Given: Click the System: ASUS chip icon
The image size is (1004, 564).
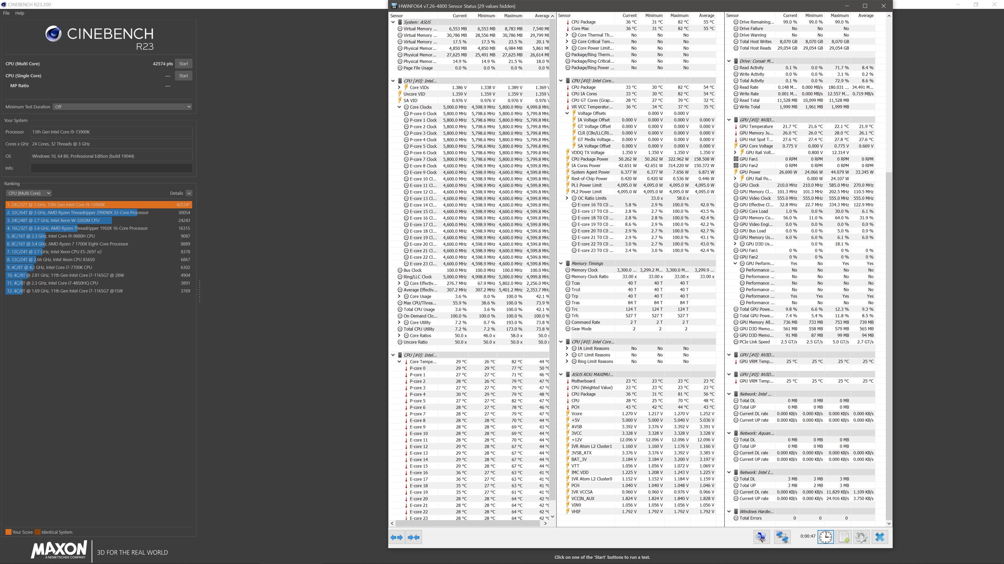Looking at the screenshot, I should coord(400,22).
